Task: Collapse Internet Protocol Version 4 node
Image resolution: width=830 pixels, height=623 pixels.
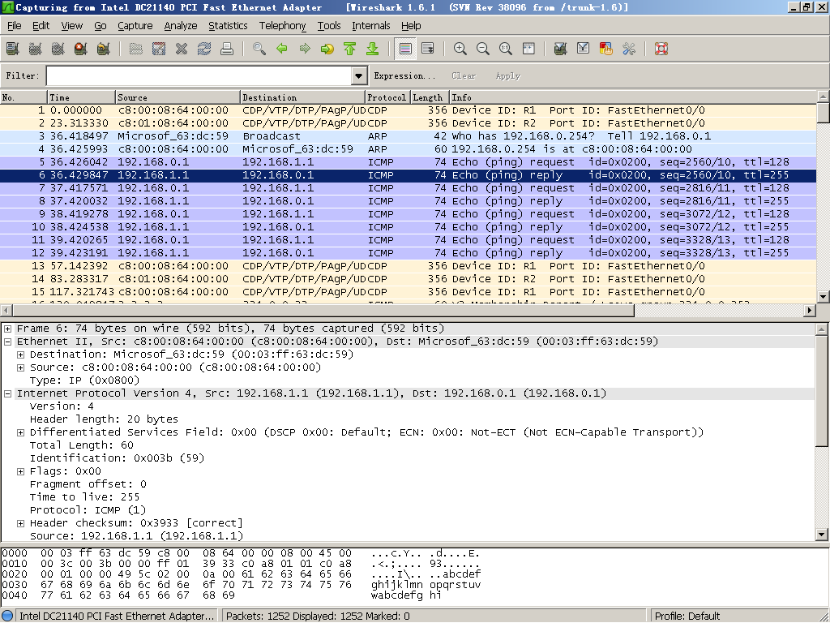Action: (8, 393)
